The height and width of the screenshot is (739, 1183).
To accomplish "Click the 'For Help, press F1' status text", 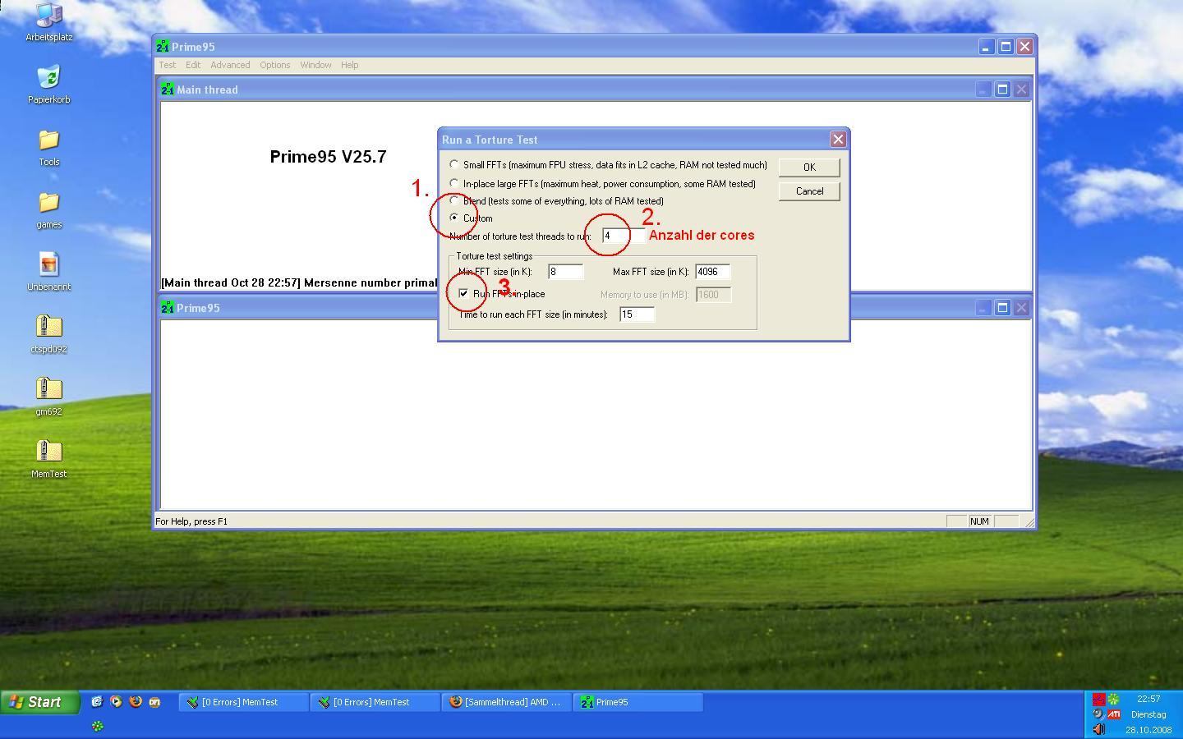I will point(191,521).
